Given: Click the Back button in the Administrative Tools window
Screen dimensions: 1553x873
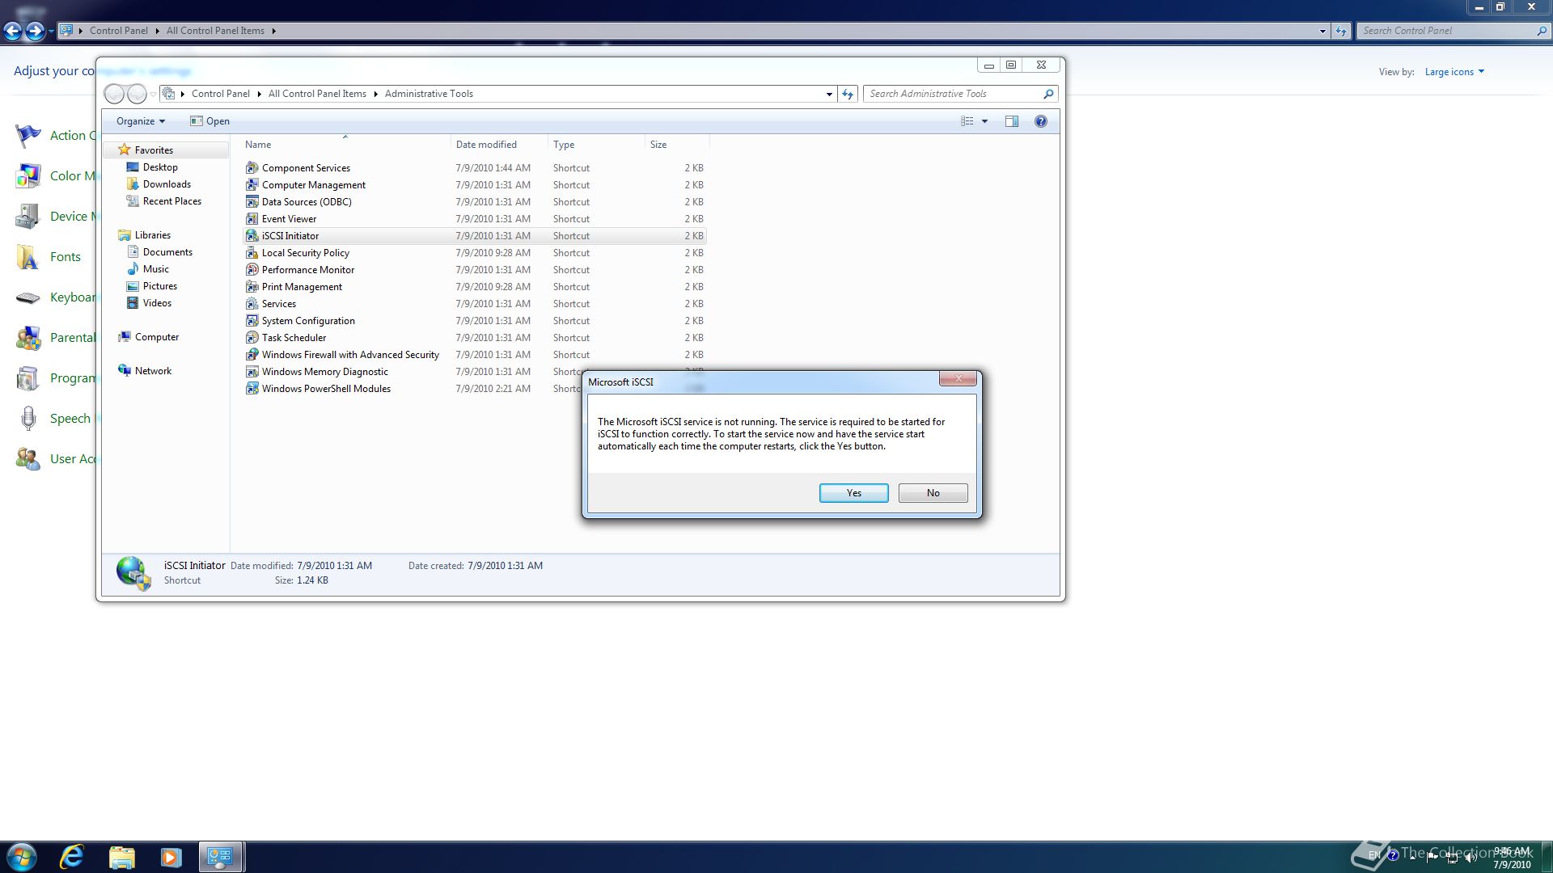Looking at the screenshot, I should point(115,94).
